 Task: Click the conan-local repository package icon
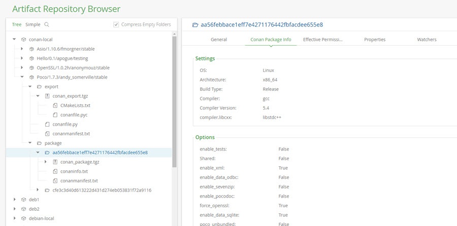pos(23,40)
